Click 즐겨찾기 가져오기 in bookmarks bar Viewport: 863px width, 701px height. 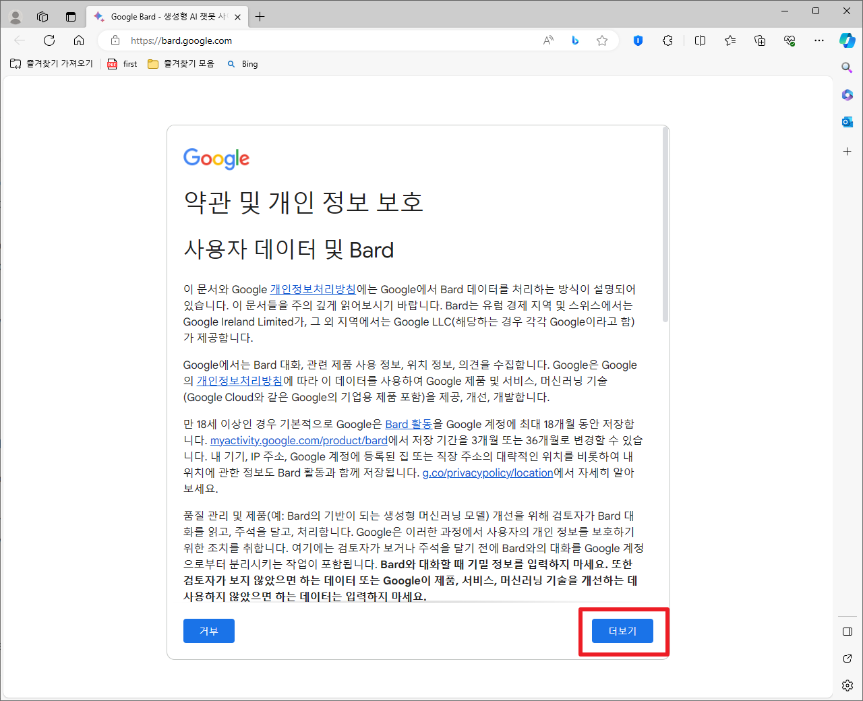[x=52, y=63]
